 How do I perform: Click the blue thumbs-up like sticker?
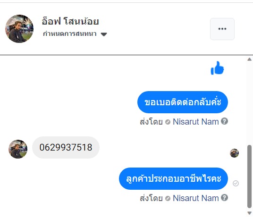(x=217, y=68)
